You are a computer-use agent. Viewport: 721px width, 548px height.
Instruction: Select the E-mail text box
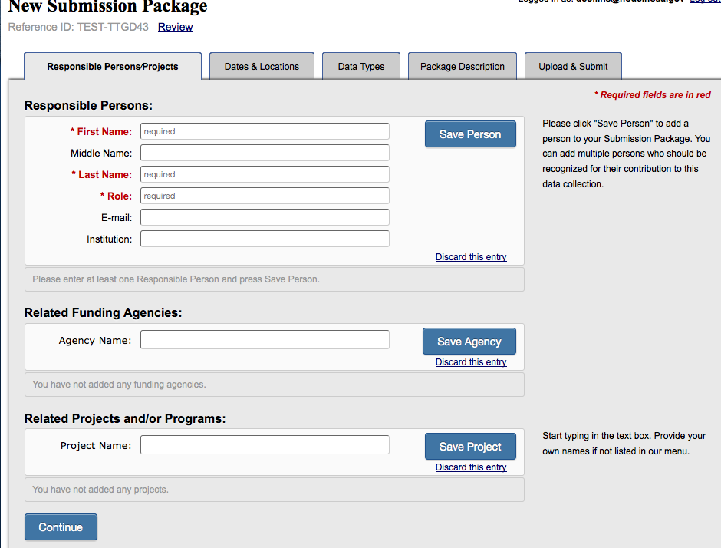pos(265,217)
